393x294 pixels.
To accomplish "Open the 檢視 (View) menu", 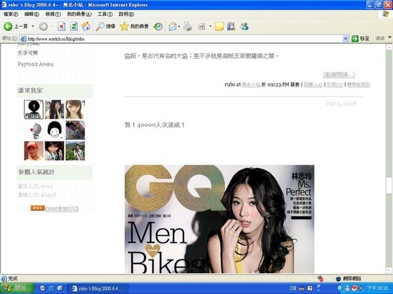I will pyautogui.click(x=53, y=14).
